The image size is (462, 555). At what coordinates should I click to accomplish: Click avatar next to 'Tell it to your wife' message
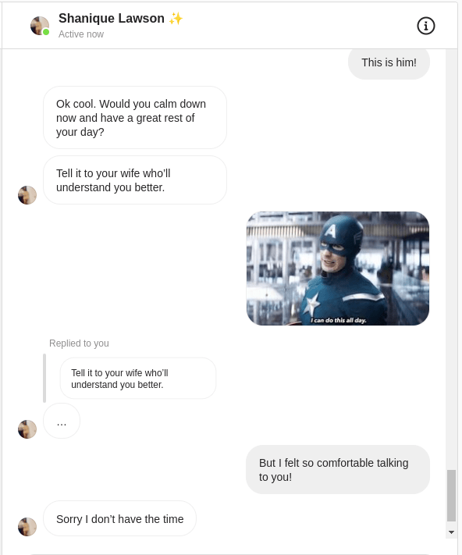[27, 195]
